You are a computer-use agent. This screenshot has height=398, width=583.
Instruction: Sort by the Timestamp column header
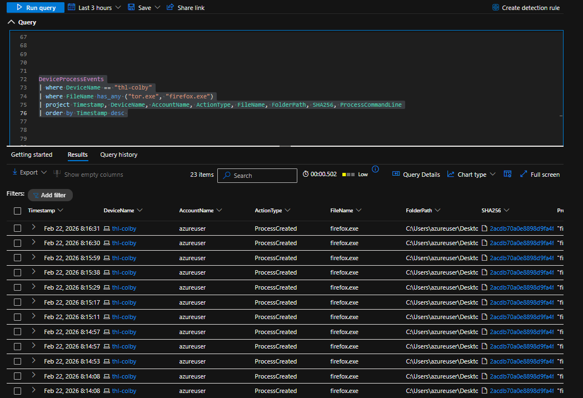point(42,211)
